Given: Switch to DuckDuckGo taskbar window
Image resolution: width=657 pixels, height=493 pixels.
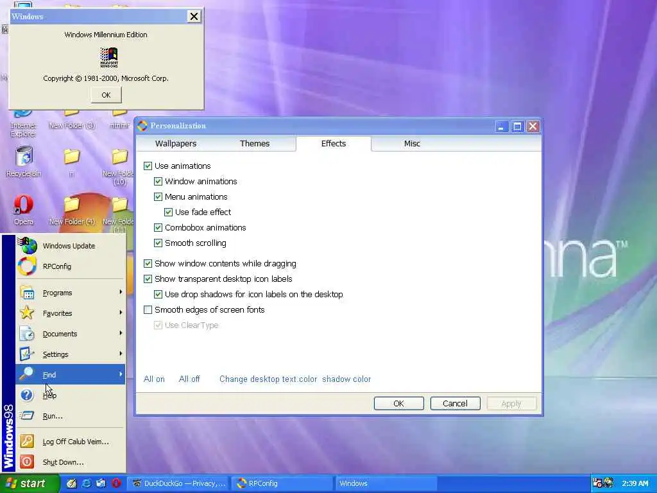Looking at the screenshot, I should tap(178, 483).
